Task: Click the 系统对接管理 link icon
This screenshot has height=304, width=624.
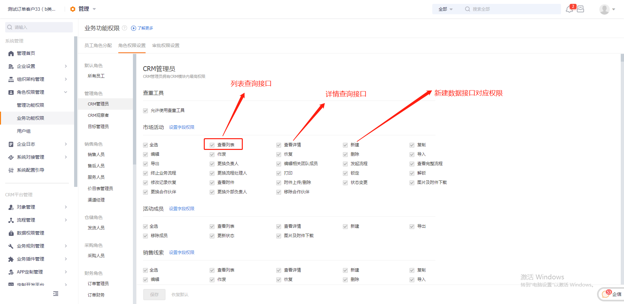Action: click(x=11, y=157)
